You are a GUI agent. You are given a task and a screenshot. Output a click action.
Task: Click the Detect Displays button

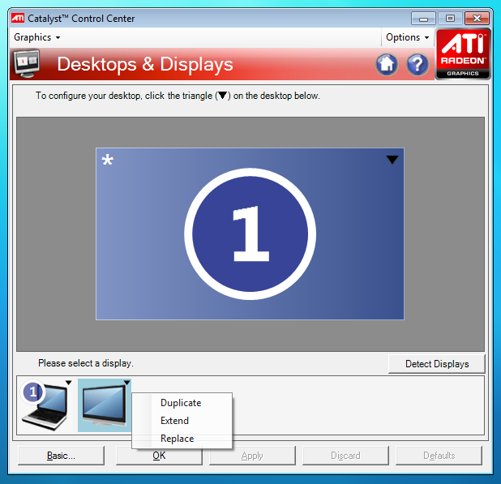tap(437, 364)
